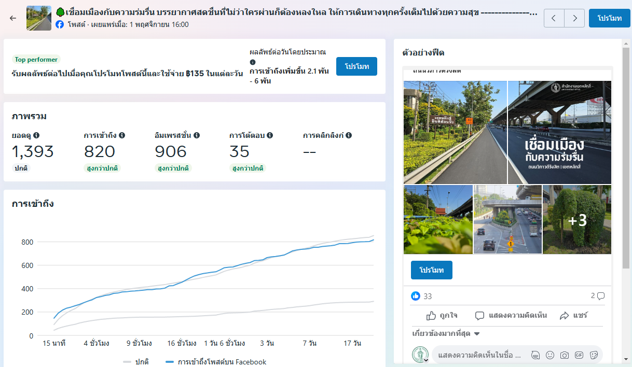The width and height of the screenshot is (632, 367).
Task: Open the sticker picker in comment box
Action: coord(594,355)
